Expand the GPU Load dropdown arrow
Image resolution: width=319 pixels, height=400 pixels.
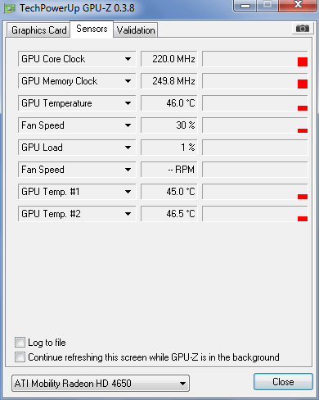(x=128, y=148)
